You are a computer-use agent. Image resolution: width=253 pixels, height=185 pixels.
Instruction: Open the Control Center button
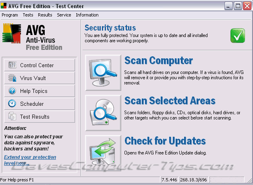point(39,65)
